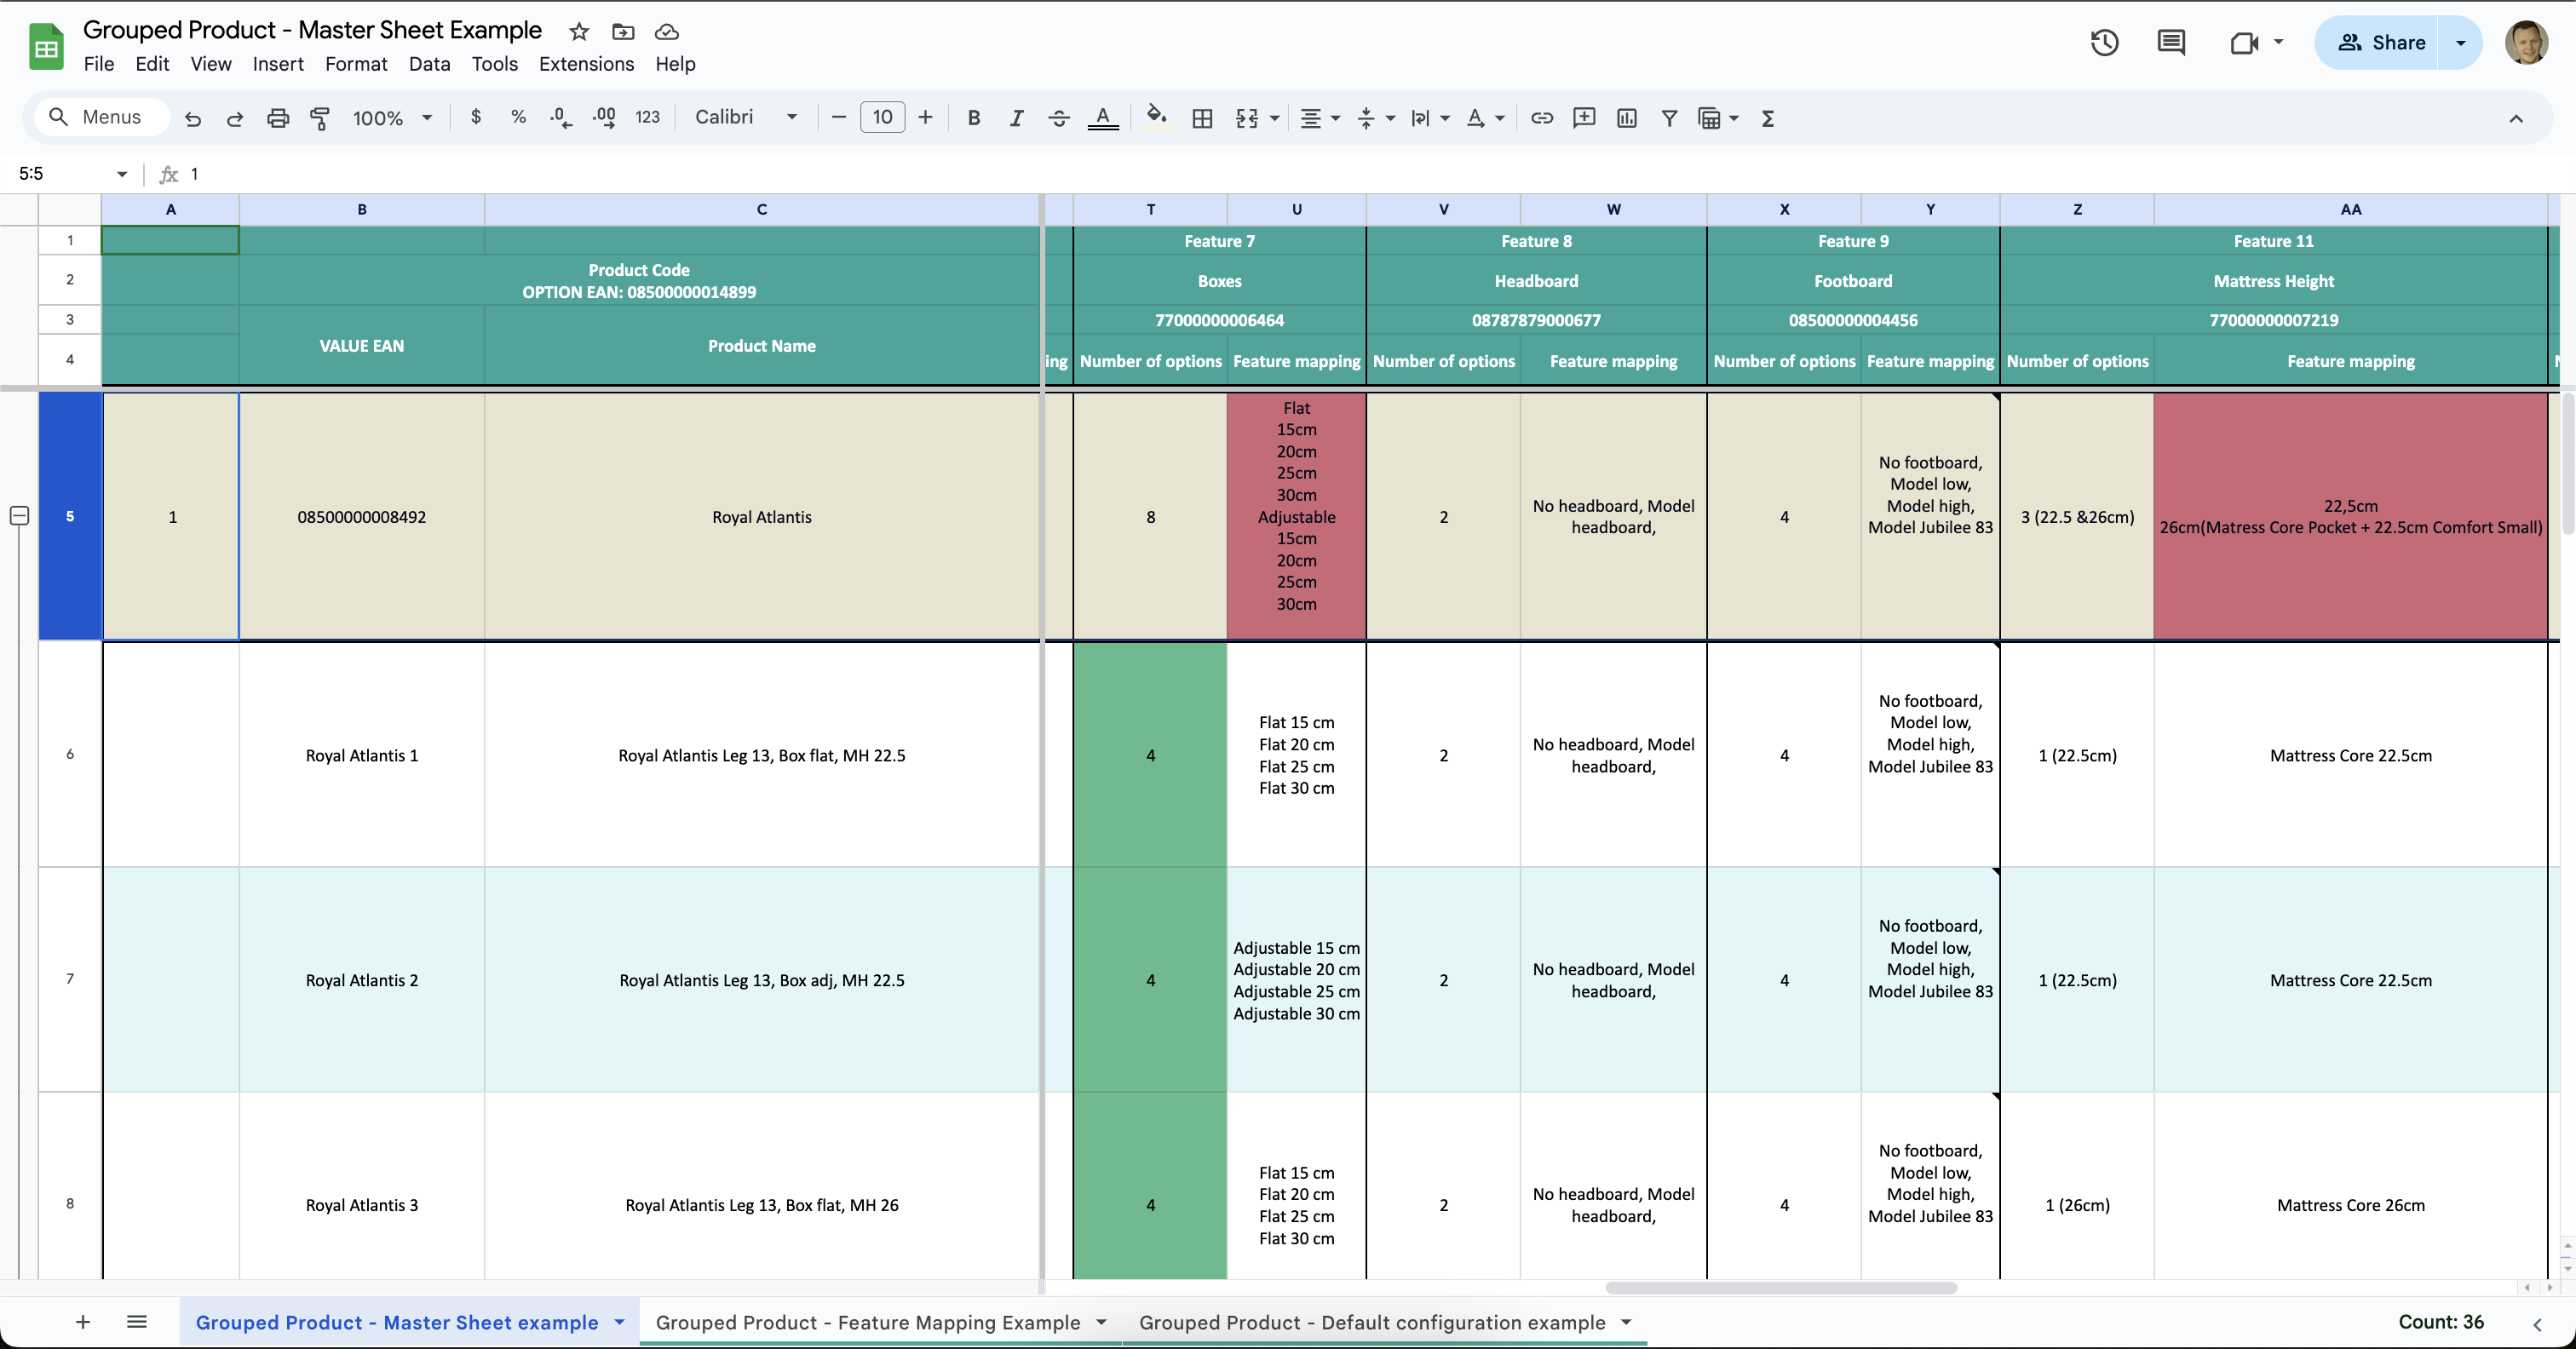
Task: Toggle strikethrough formatting
Action: coord(1057,117)
